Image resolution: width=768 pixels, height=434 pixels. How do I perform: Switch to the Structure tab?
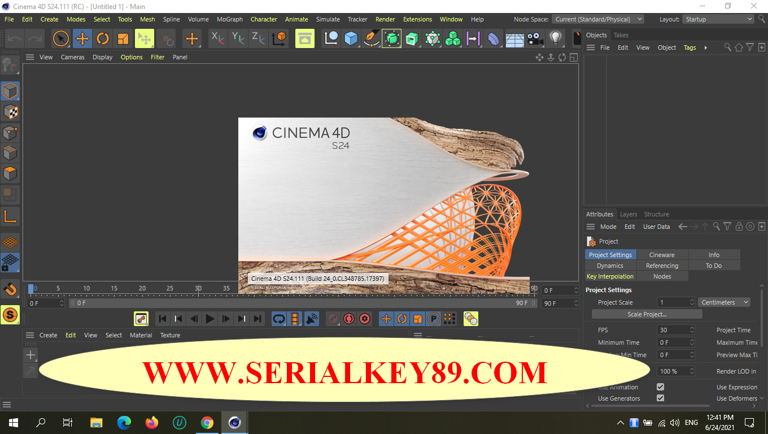coord(657,214)
